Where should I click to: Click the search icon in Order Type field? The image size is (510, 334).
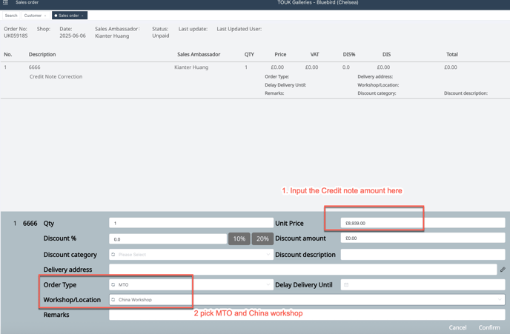tap(113, 285)
